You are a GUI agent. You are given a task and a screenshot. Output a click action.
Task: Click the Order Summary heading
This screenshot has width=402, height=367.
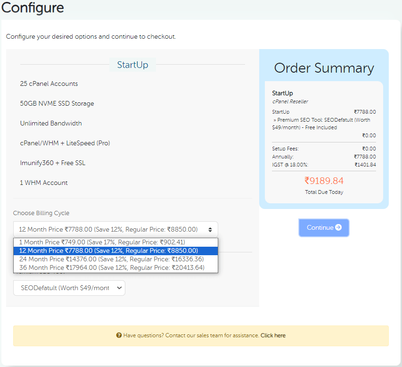point(323,68)
